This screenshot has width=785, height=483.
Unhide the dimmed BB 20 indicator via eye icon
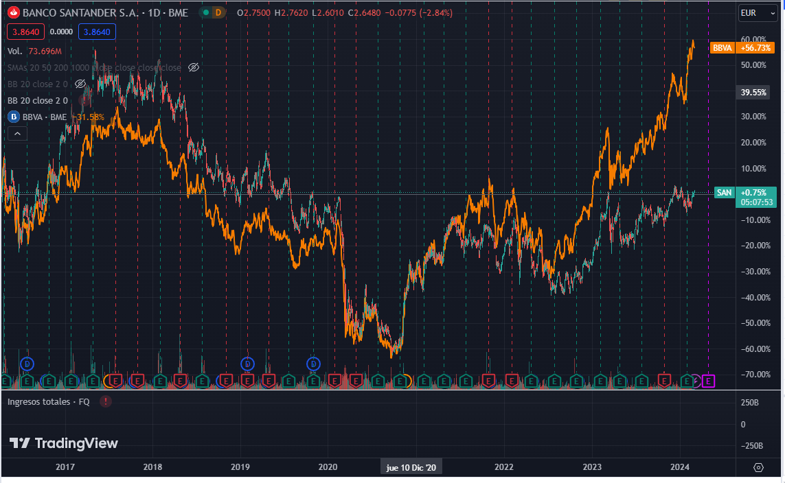tap(80, 84)
